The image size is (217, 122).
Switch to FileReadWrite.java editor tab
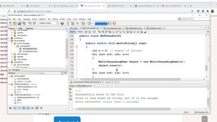click(135, 28)
